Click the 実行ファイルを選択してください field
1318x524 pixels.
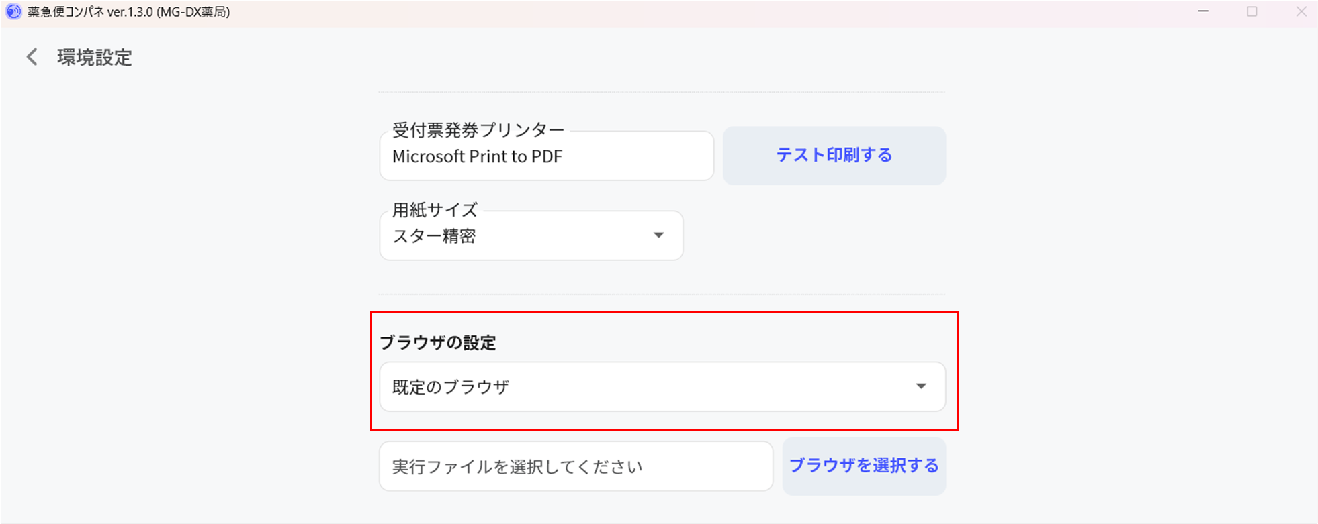click(576, 466)
